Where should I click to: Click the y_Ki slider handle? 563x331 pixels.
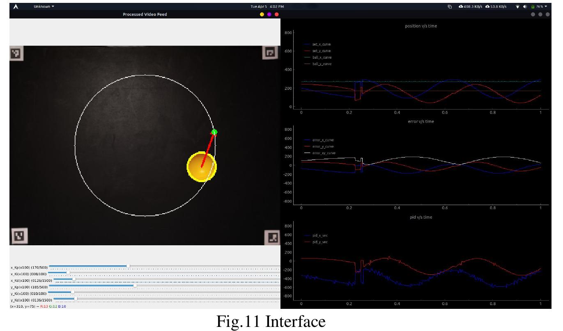point(73,292)
